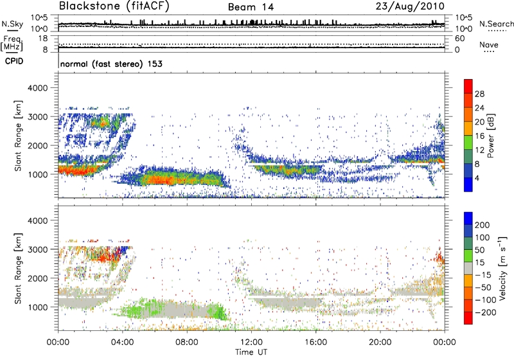The height and width of the screenshot is (356, 514).
Task: Click the 'N.Sky' legend label
Action: 12,24
